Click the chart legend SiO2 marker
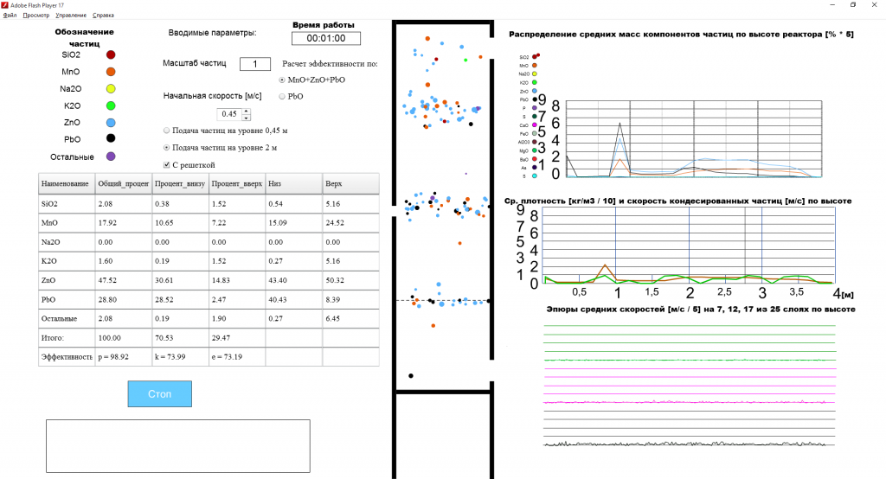The height and width of the screenshot is (479, 886). [x=535, y=57]
